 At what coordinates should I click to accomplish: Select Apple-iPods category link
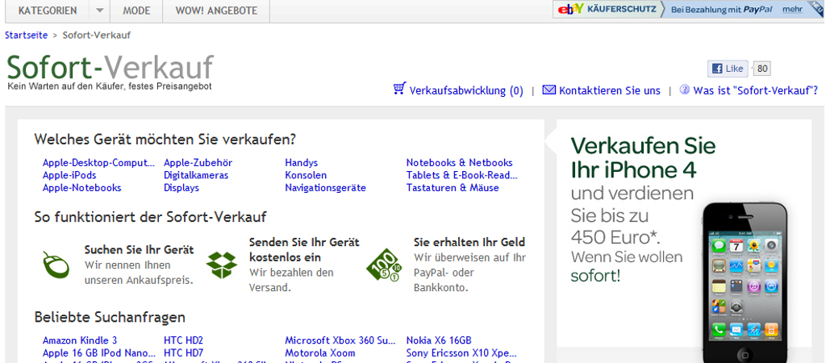pos(69,175)
